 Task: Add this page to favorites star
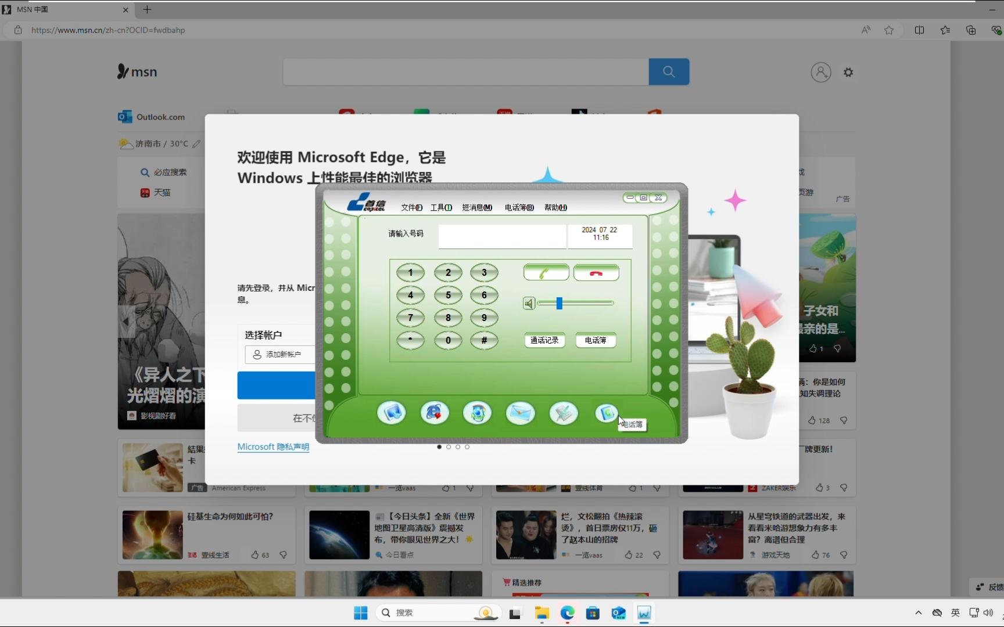[x=889, y=30]
